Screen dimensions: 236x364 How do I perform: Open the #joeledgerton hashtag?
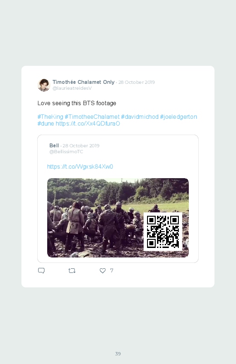point(178,117)
